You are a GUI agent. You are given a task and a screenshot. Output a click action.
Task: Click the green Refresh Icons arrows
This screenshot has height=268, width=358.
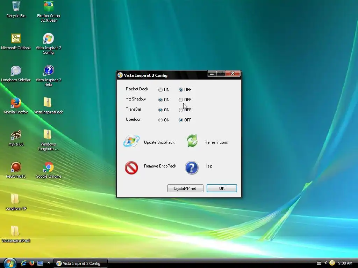pos(192,141)
